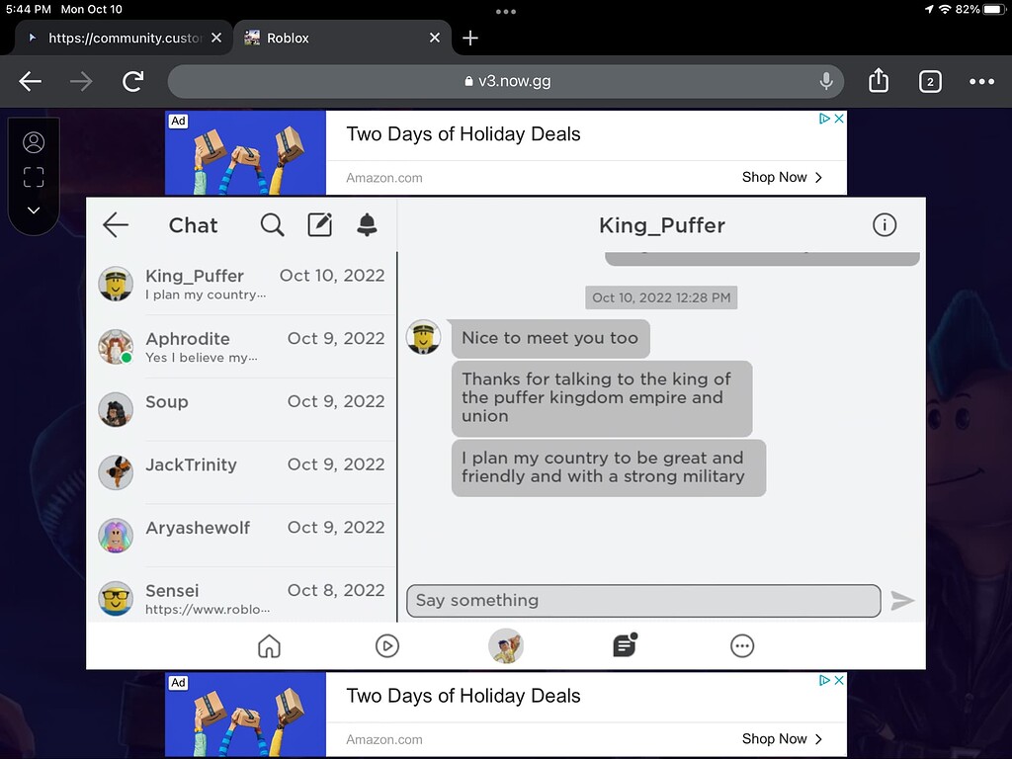Activate voice search in the address bar
This screenshot has width=1012, height=759.
pos(825,81)
